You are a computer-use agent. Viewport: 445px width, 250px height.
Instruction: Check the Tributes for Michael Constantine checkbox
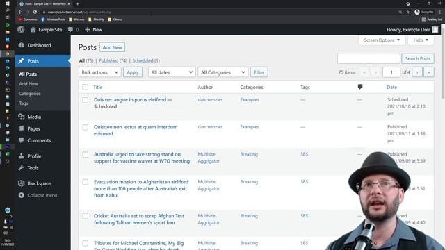click(x=85, y=243)
